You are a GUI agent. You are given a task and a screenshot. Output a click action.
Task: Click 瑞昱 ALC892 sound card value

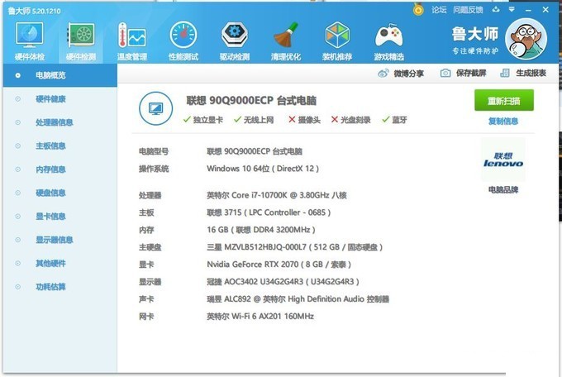click(x=298, y=299)
